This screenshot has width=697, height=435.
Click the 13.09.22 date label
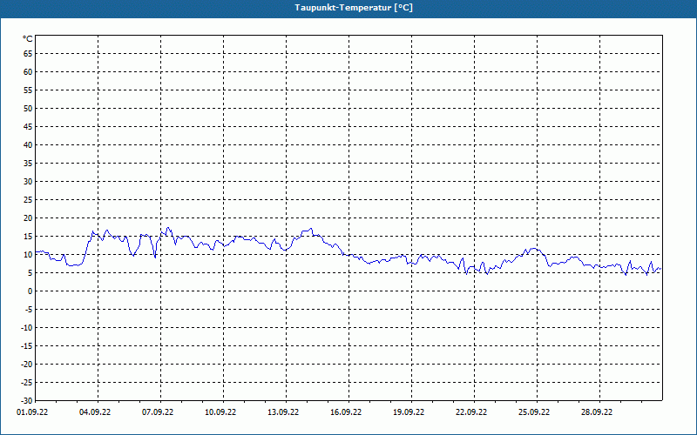(x=283, y=412)
